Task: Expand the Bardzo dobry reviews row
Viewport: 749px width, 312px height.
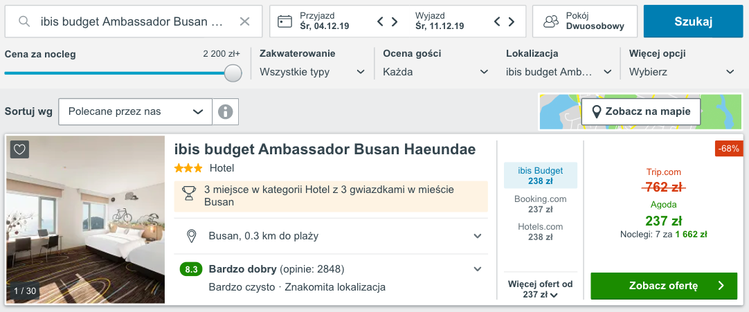Action: tap(477, 269)
